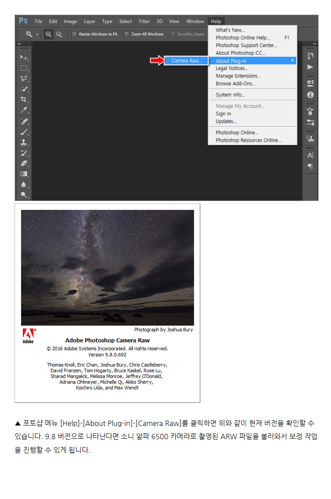This screenshot has height=499, width=331.
Task: Open the View menu
Action: tap(174, 21)
